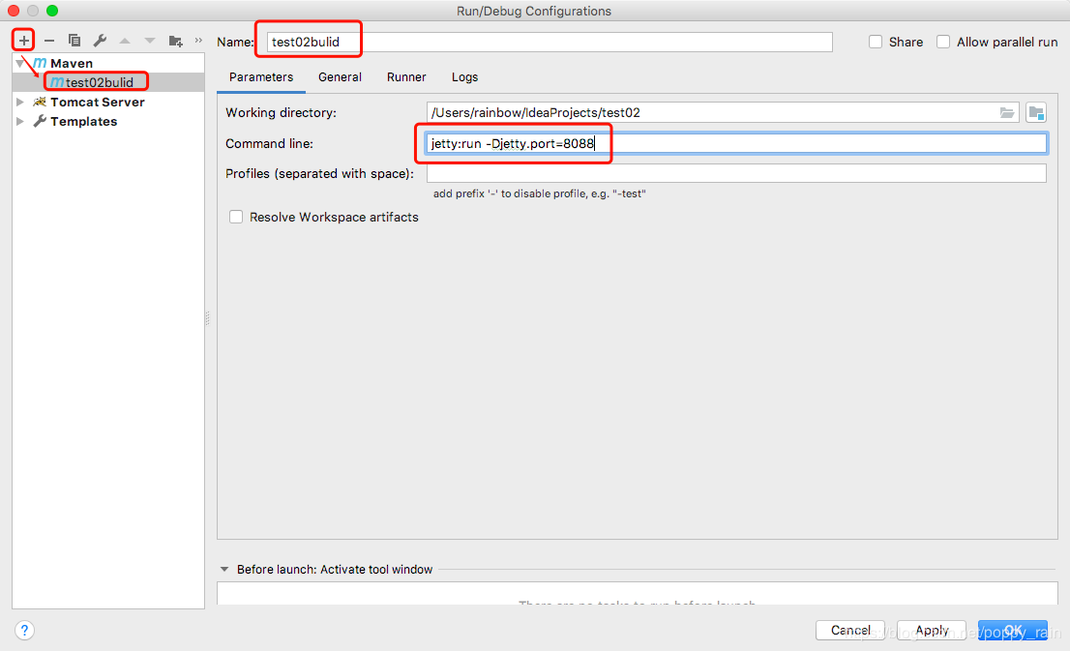Remove the selected configuration with the minus icon
The height and width of the screenshot is (651, 1070).
point(49,41)
